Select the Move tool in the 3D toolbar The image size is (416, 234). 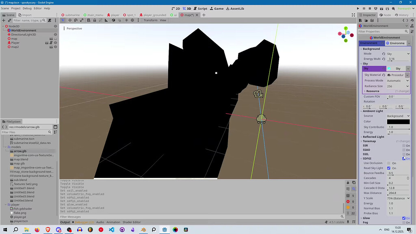tap(70, 20)
